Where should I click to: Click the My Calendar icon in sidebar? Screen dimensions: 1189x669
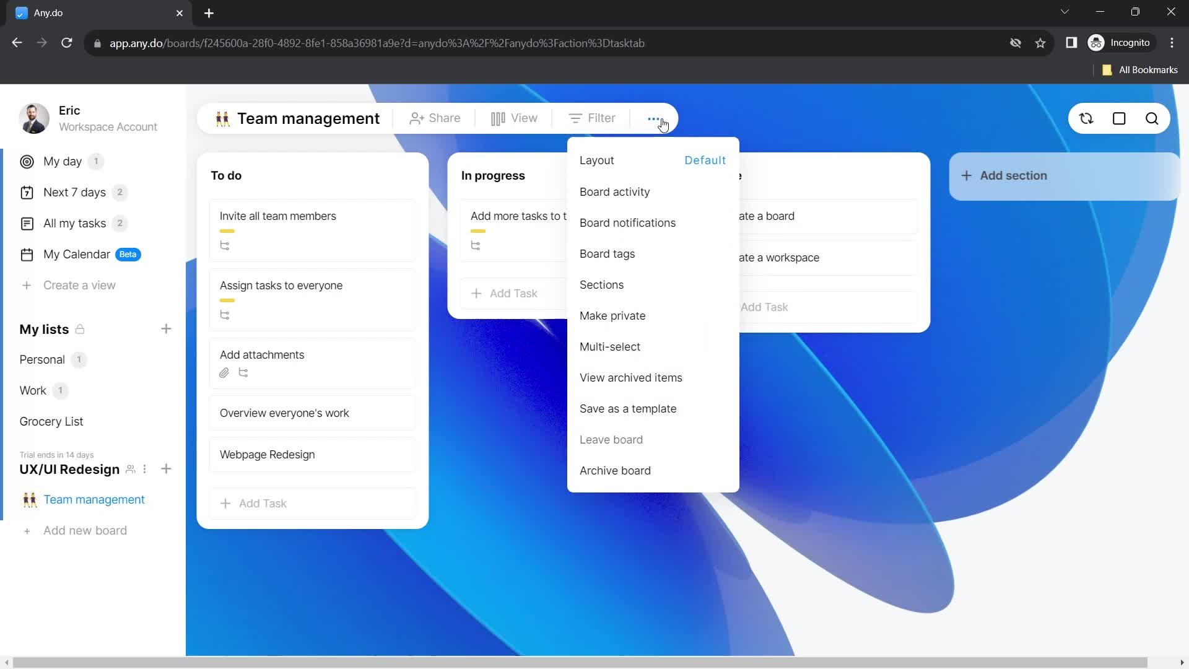click(26, 254)
